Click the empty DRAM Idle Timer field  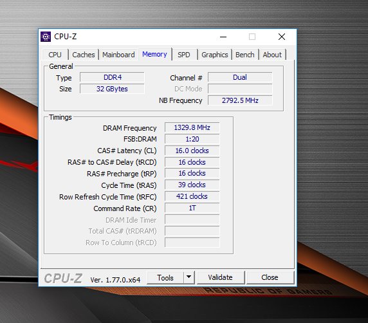click(x=192, y=219)
